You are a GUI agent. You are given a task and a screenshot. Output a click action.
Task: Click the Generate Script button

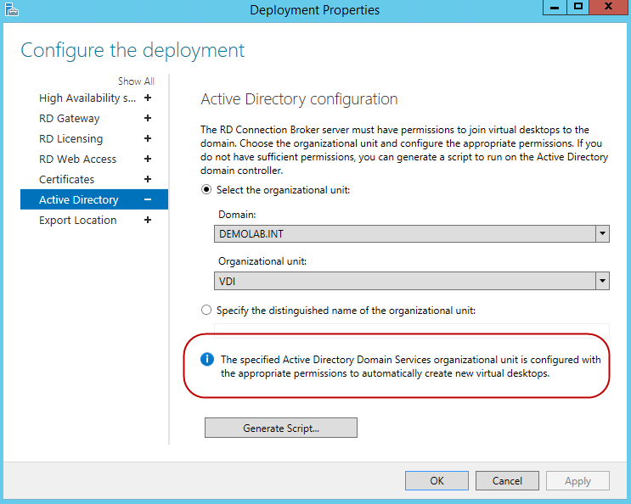coord(280,428)
